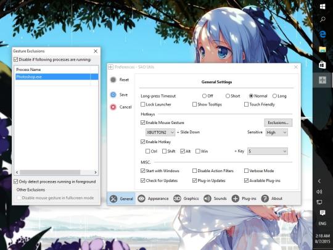Launch Microsoft Edge from the taskbar
333x250 pixels.
tap(323, 34)
